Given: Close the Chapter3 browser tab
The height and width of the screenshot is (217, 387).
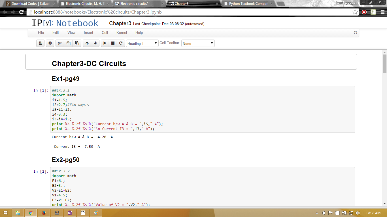Looking at the screenshot, I should coord(217,4).
